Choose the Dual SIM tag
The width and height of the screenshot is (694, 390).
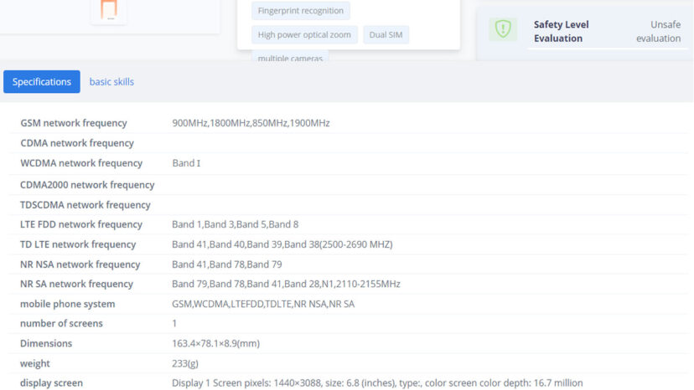386,35
